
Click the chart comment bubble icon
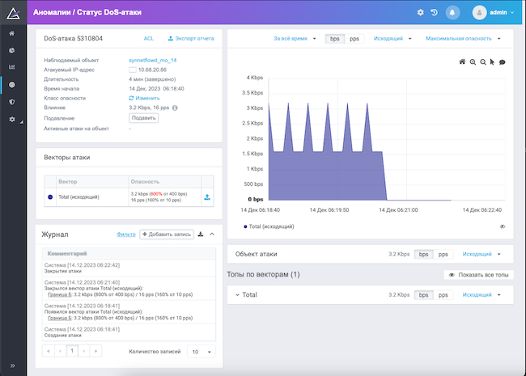[503, 61]
